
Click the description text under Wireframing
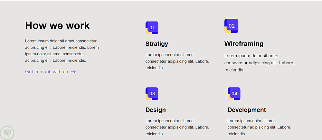pyautogui.click(x=259, y=63)
